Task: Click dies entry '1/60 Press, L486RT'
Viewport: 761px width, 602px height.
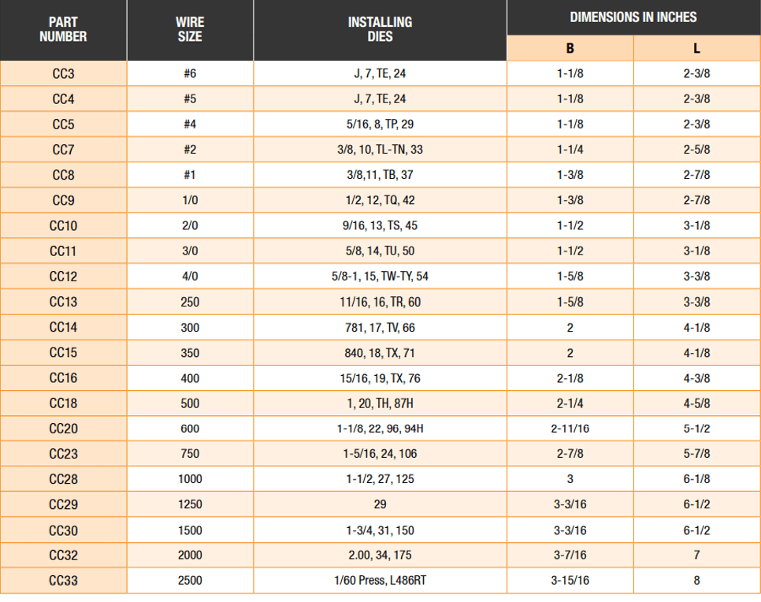Action: (x=380, y=581)
